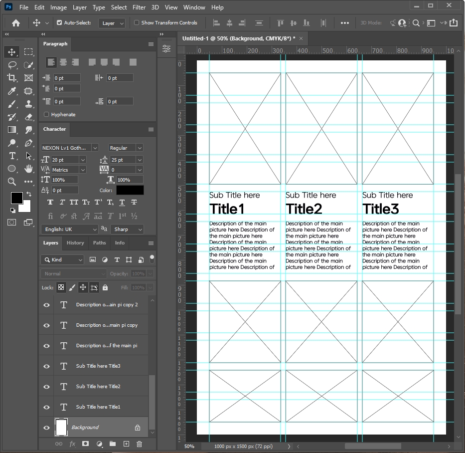The image size is (465, 453).
Task: Activate the Eyedropper tool
Action: pyautogui.click(x=12, y=91)
